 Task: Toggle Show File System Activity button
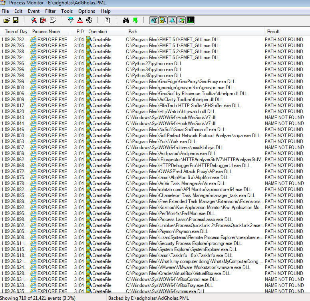[x=163, y=20]
